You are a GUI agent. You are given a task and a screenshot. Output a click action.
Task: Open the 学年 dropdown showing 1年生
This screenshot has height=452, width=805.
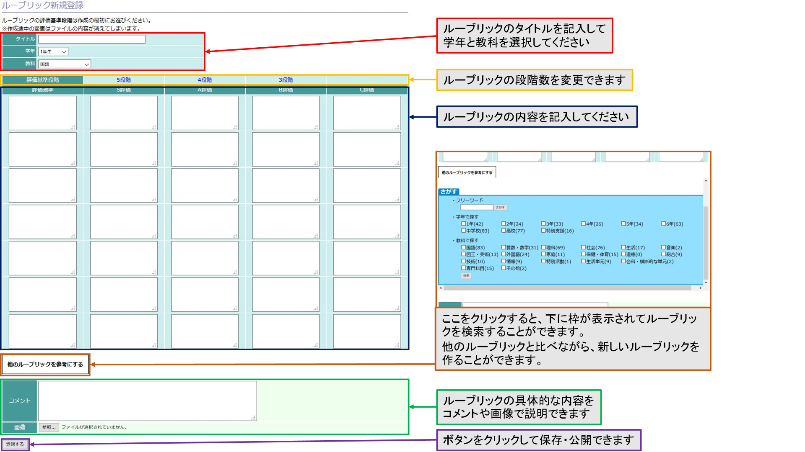click(x=53, y=51)
